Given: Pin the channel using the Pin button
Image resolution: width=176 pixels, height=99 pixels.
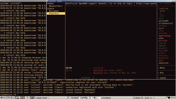Looking at the screenshot, I should (161, 73).
